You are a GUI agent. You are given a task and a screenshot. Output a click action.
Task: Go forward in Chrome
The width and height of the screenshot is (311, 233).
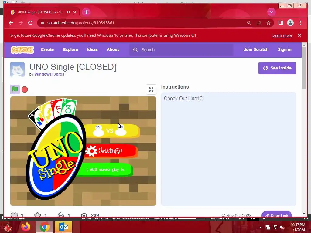click(x=21, y=23)
